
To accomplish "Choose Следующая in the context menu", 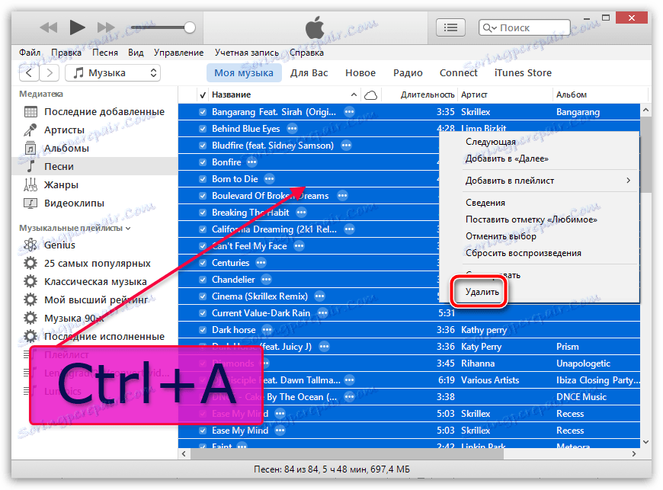I will (x=491, y=142).
